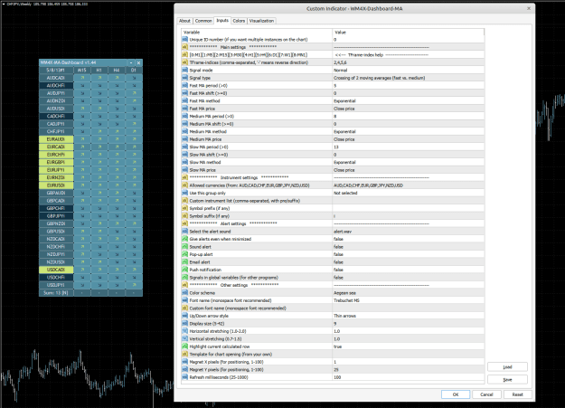Viewport: 565px width, 408px height.
Task: Click the icon beside Allowed currencies row
Action: pos(184,185)
